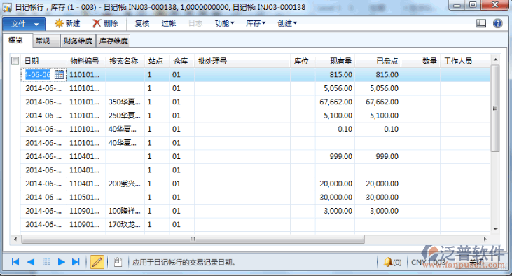Open calendar picker in date cell
Image resolution: width=512 pixels, height=276 pixels.
pos(59,75)
